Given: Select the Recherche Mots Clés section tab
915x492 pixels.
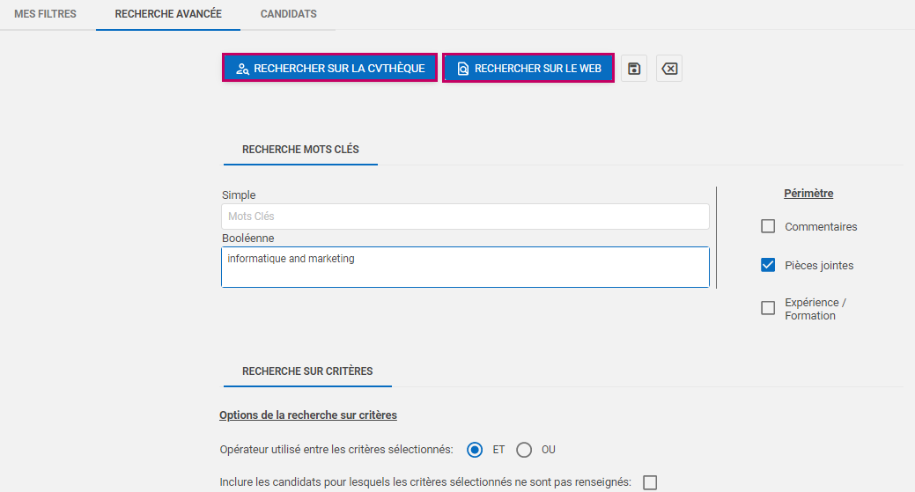Looking at the screenshot, I should [300, 150].
